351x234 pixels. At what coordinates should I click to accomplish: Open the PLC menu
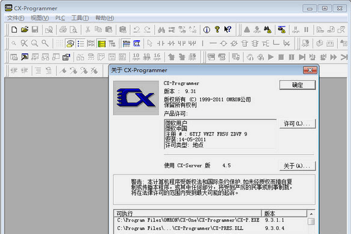pyautogui.click(x=60, y=18)
